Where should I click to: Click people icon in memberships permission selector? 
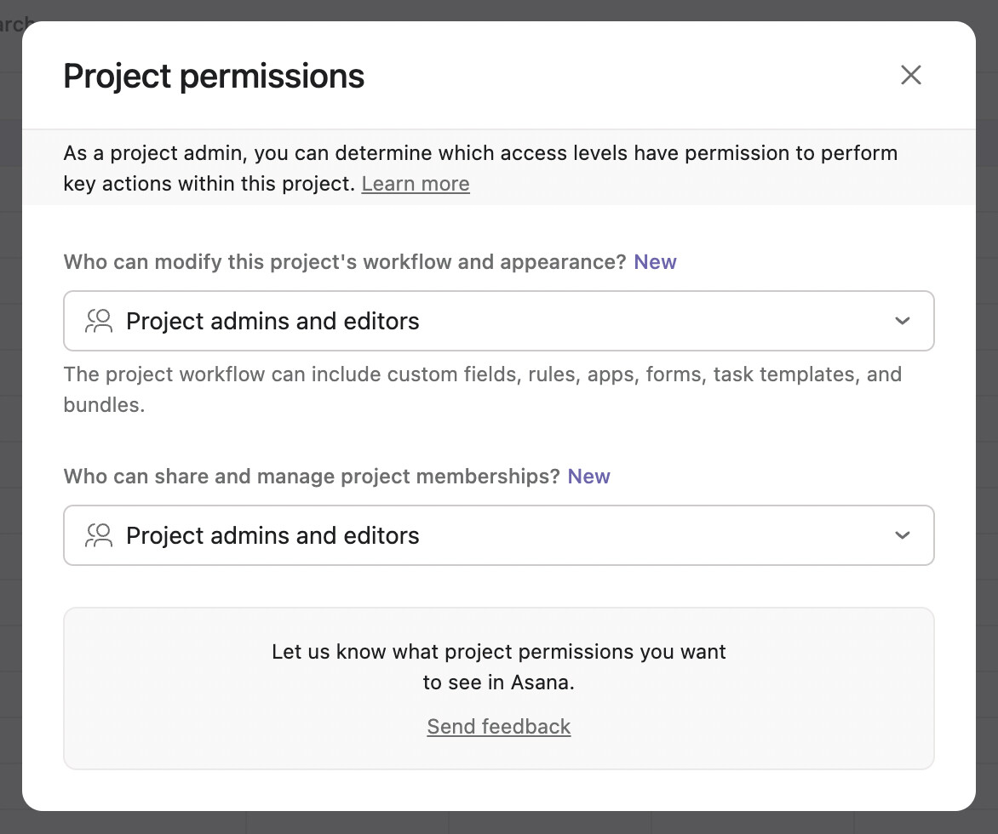point(99,535)
